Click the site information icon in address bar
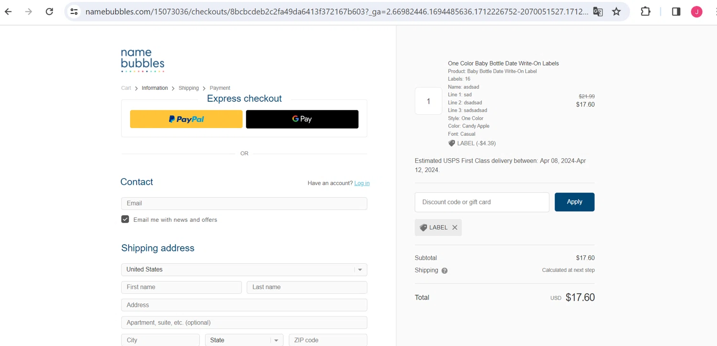This screenshot has height=346, width=717. click(x=74, y=11)
